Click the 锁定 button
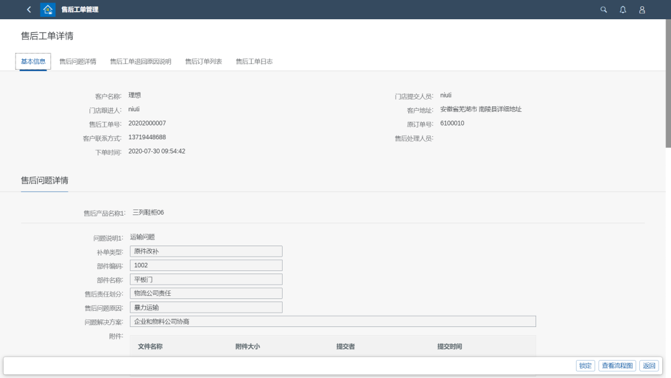Image resolution: width=671 pixels, height=378 pixels. coord(585,366)
